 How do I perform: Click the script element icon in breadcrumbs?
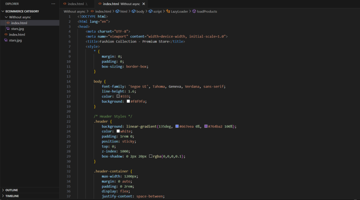[x=150, y=11]
